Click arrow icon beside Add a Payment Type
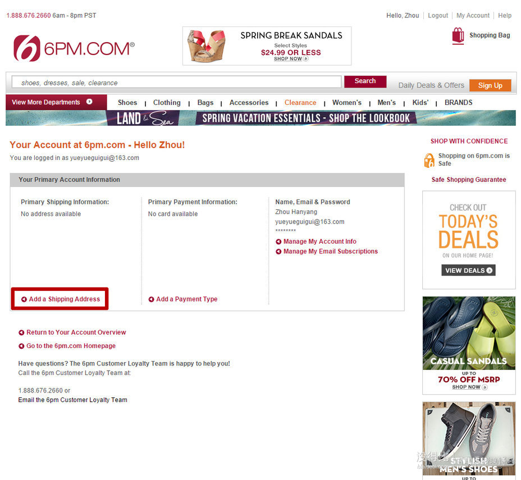Screen dimensions: 521x480 (x=151, y=299)
